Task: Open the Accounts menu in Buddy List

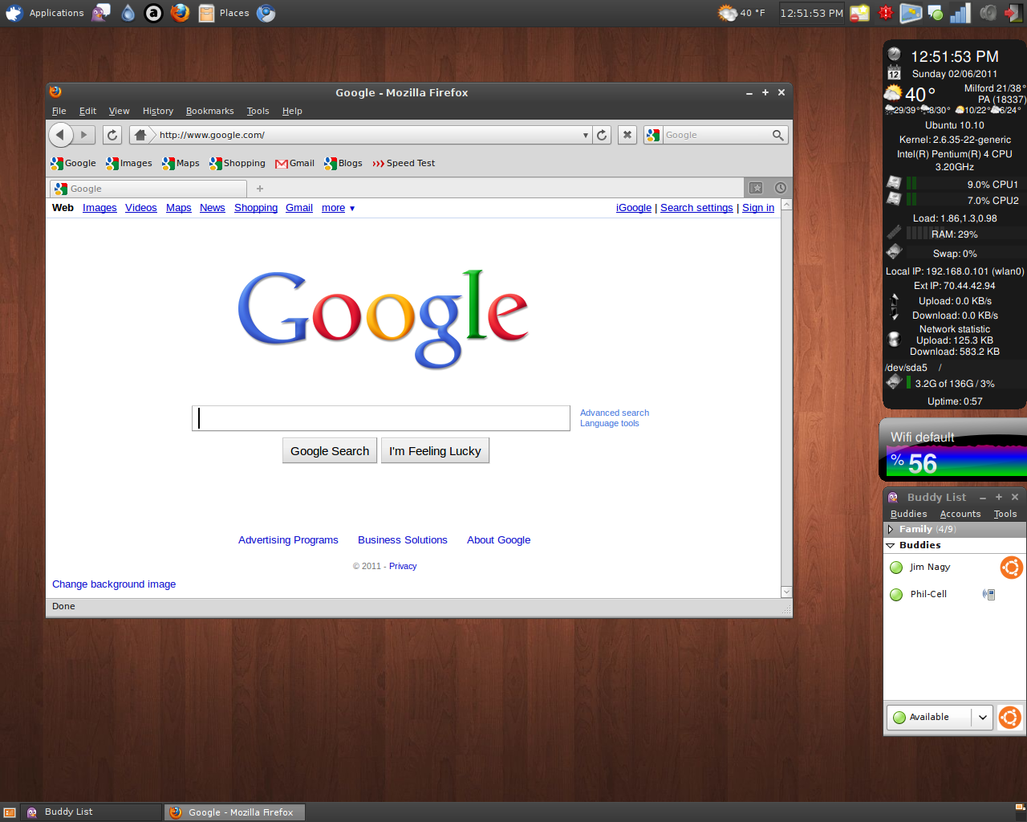Action: [x=960, y=514]
